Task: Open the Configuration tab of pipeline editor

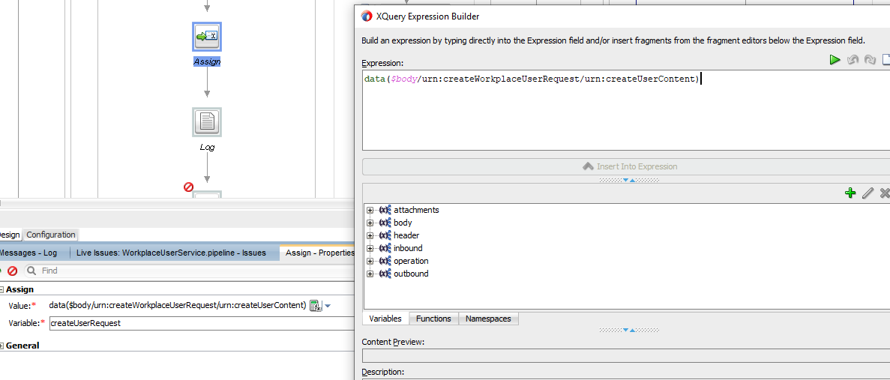Action: (x=51, y=235)
